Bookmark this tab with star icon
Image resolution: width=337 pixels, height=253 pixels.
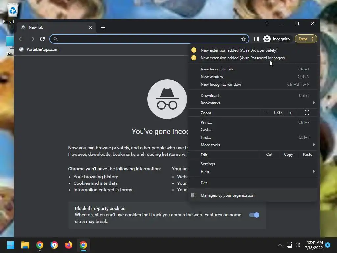click(x=243, y=39)
